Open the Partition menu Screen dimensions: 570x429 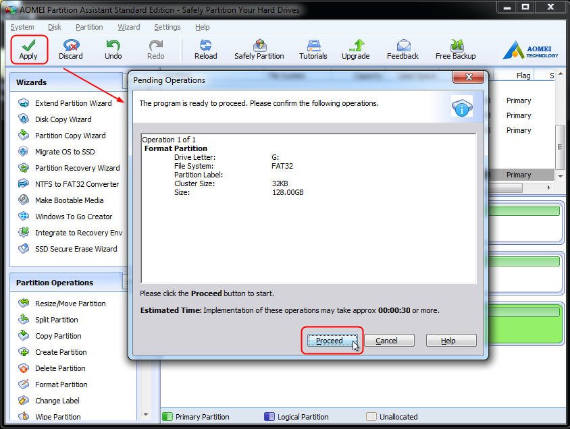tap(89, 27)
